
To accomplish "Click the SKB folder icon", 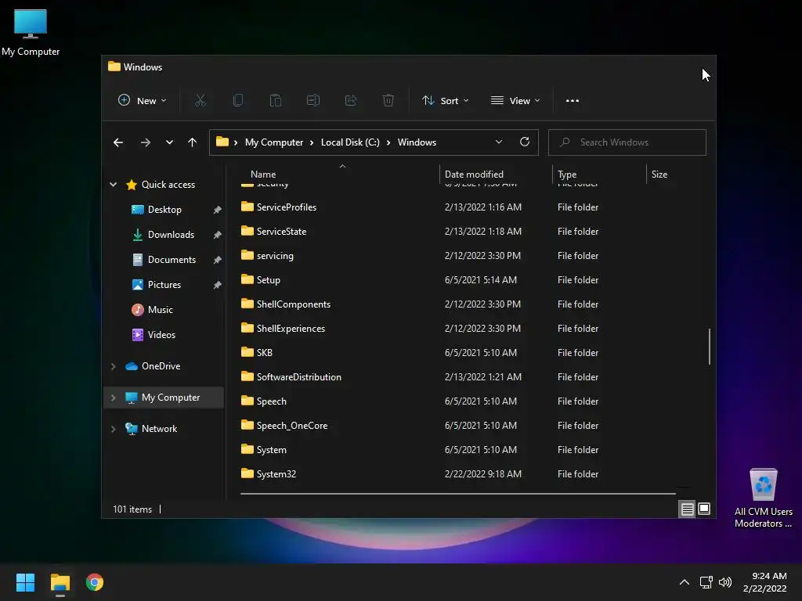I will 247,352.
